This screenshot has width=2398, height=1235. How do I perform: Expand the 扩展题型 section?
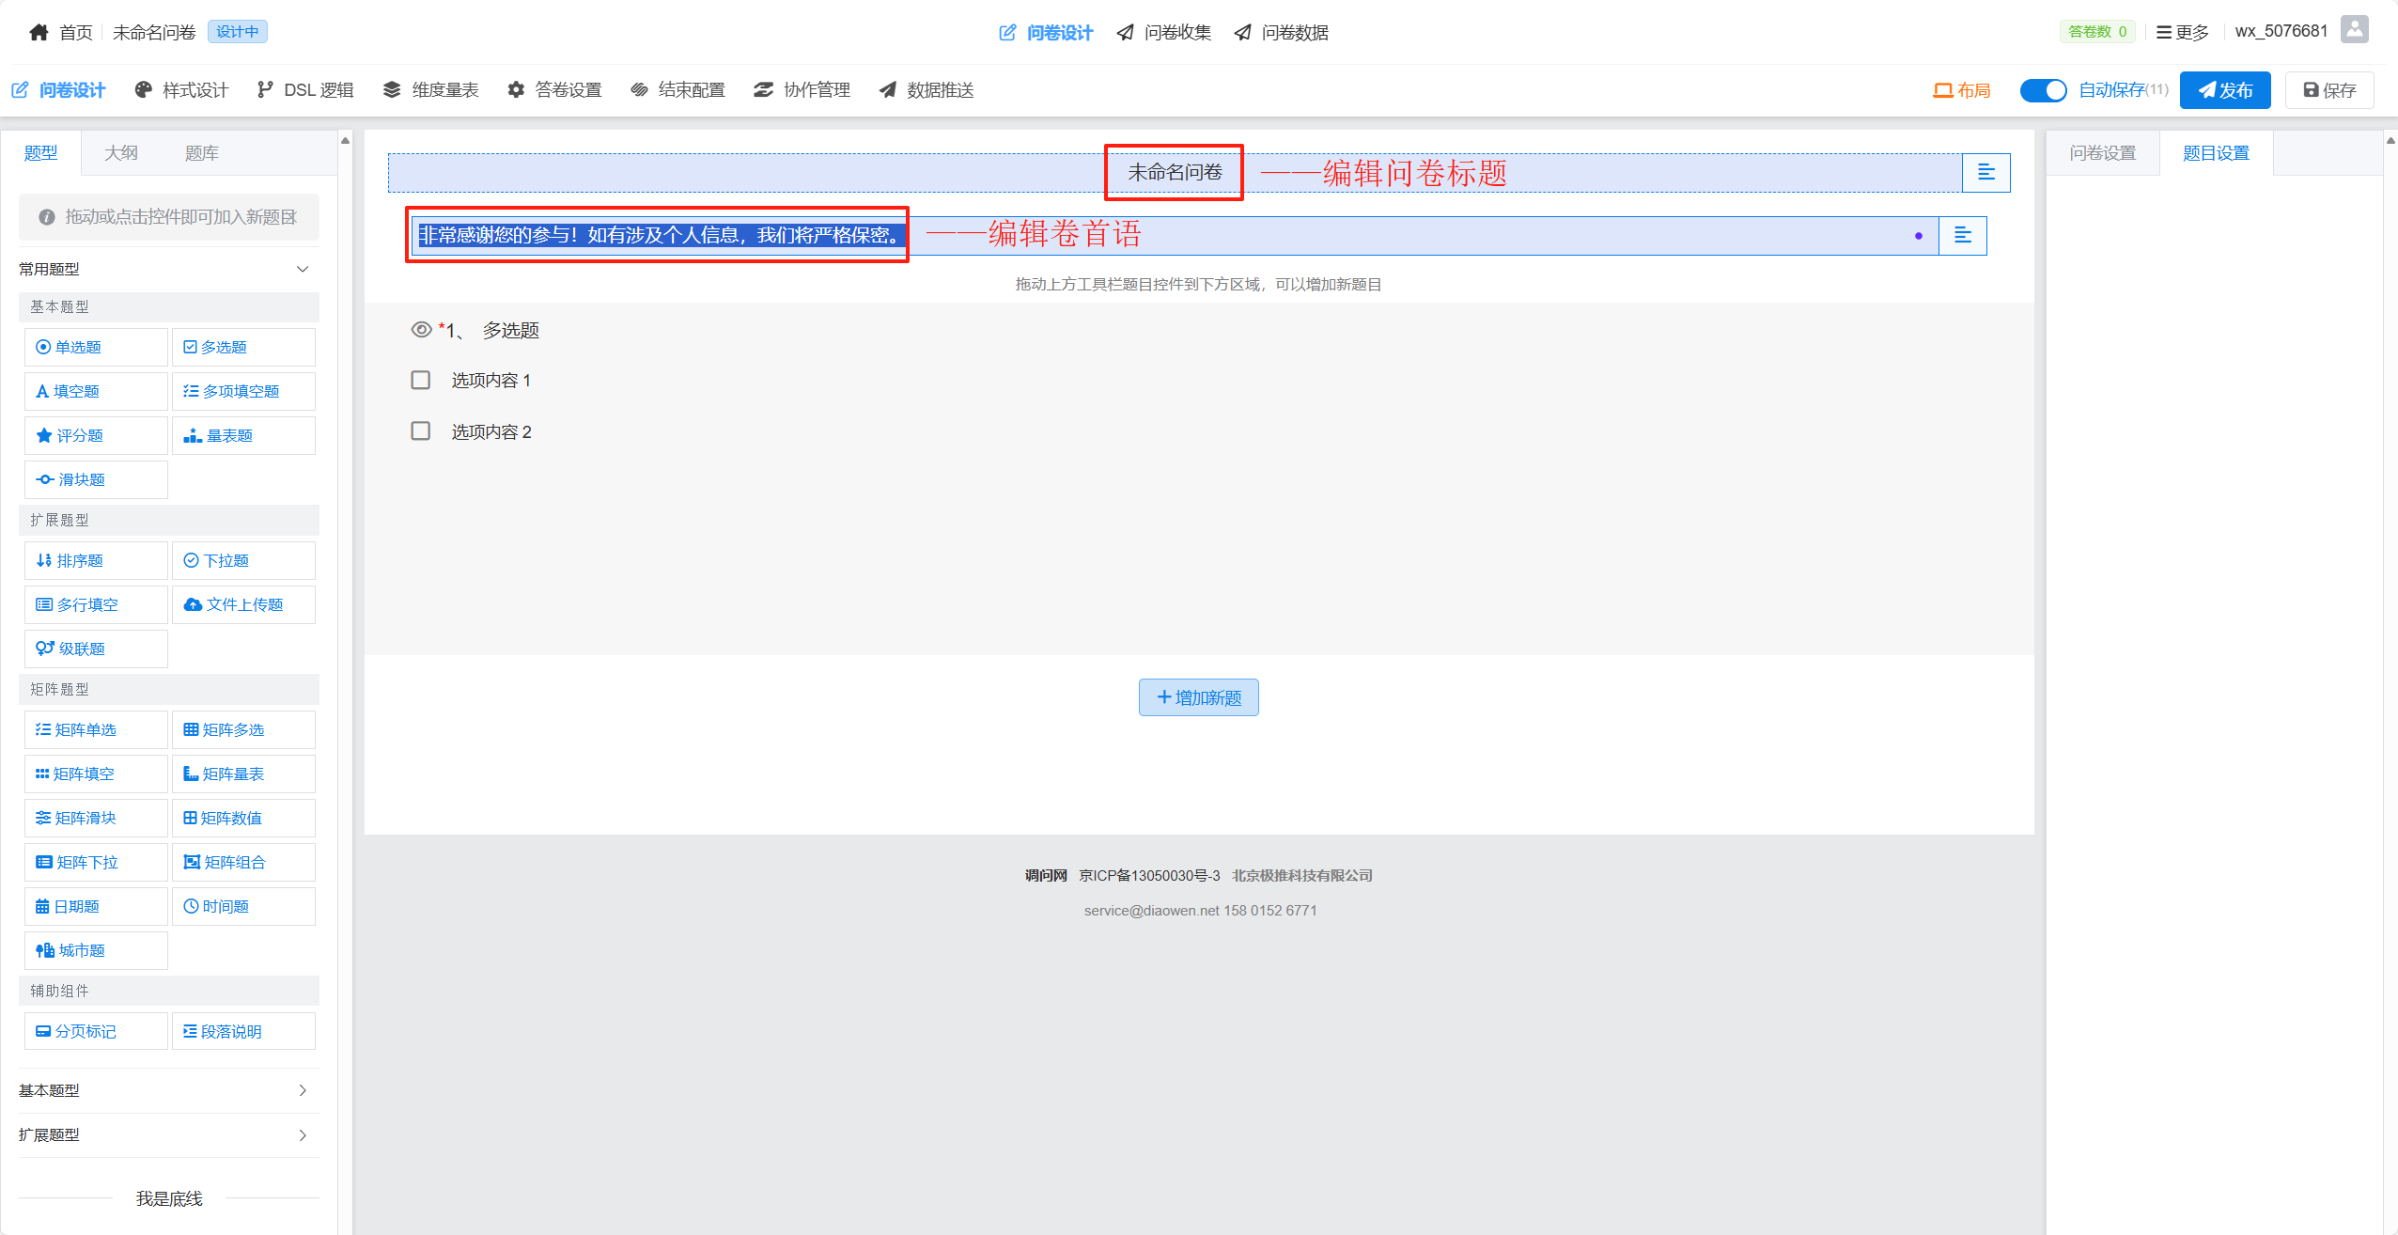[303, 1134]
